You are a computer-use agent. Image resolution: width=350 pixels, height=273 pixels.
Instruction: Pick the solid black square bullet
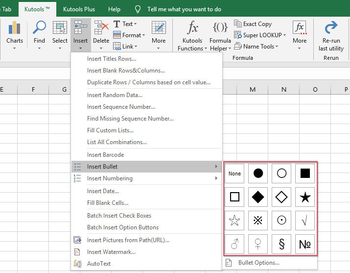pos(305,174)
